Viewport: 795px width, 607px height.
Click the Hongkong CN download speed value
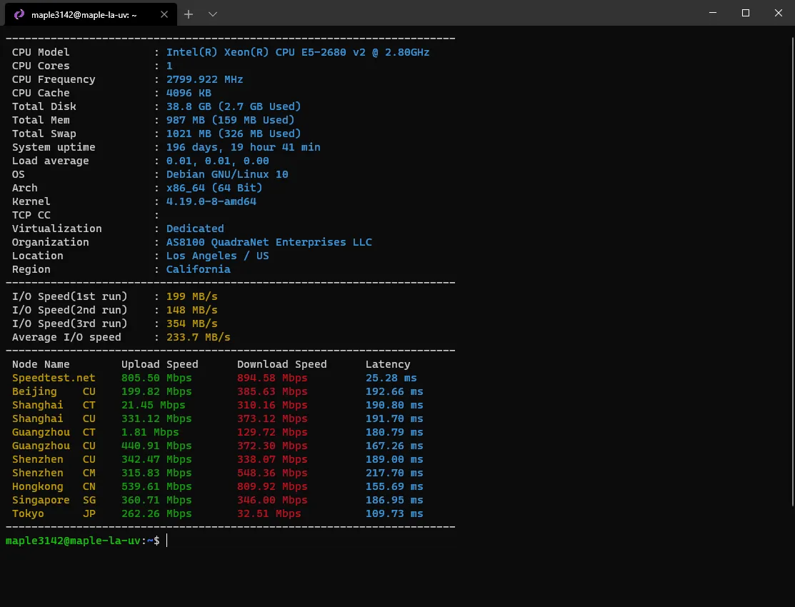pyautogui.click(x=272, y=486)
